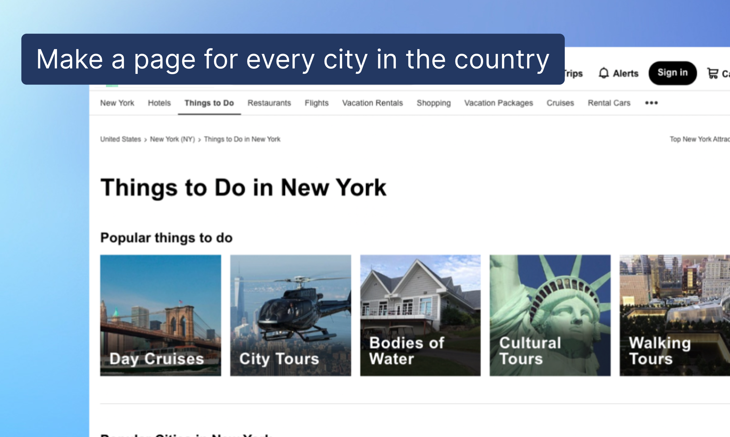Open the City Tours helicopter card
Screen dimensions: 730x437
[291, 315]
